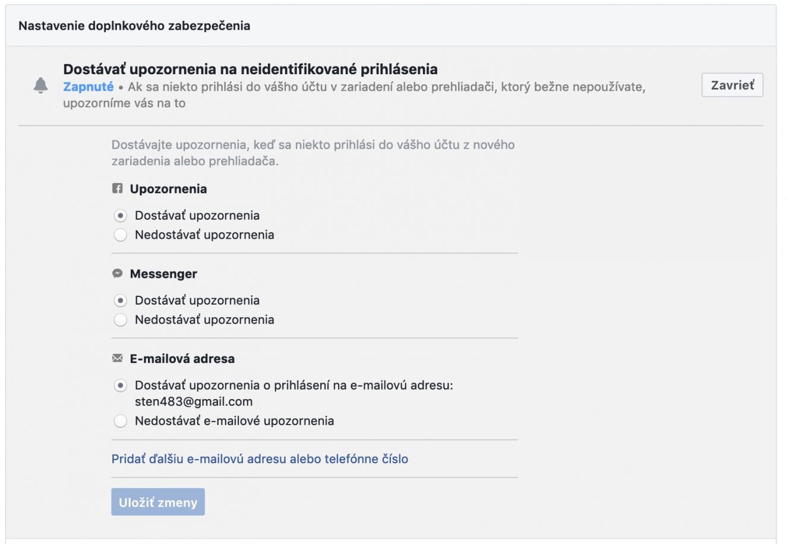Click the Facebook logo icon beside Upozornenia
Image resolution: width=789 pixels, height=544 pixels.
118,189
